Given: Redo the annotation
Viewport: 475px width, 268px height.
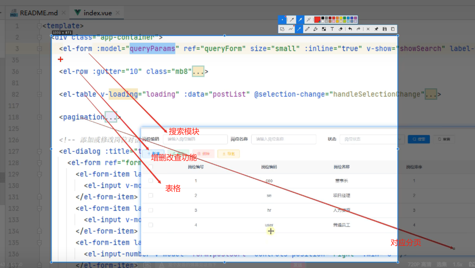Looking at the screenshot, I should coord(358,29).
